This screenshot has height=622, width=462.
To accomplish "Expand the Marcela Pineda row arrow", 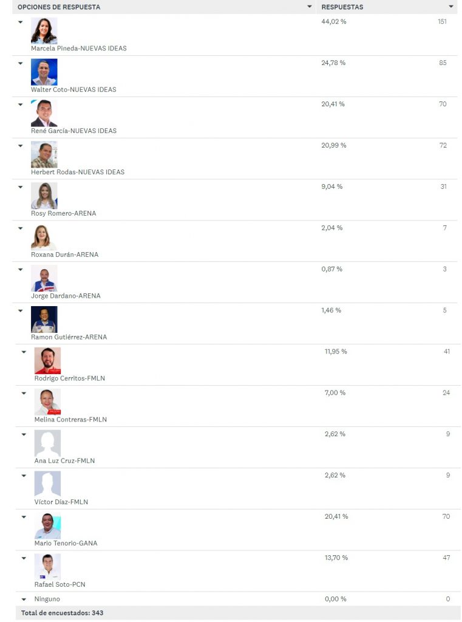I will coord(21,22).
